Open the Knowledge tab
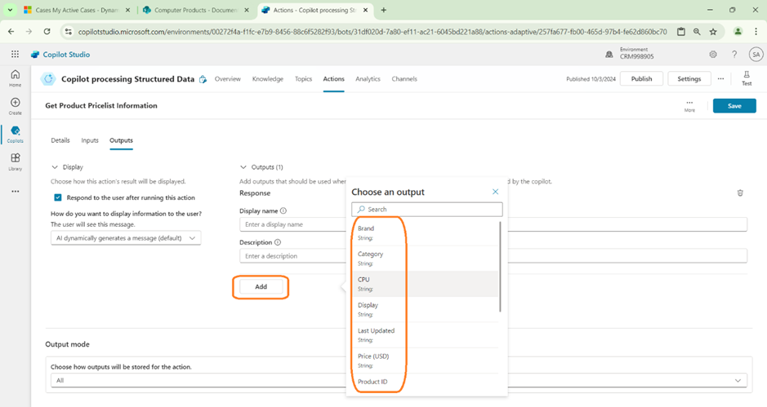This screenshot has height=407, width=767. 268,79
